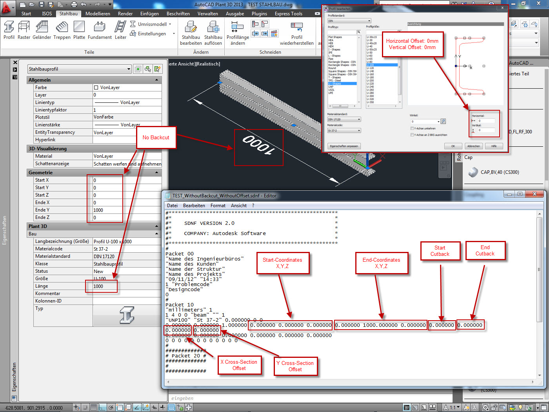549x412 pixels.
Task: Open the Format menu in the Editor window
Action: pos(218,206)
